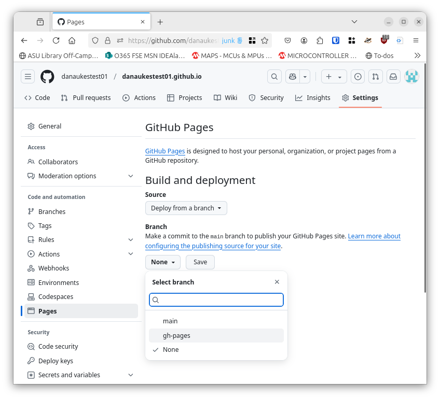The height and width of the screenshot is (399, 440).
Task: Open the None branch dropdown button
Action: pyautogui.click(x=163, y=262)
